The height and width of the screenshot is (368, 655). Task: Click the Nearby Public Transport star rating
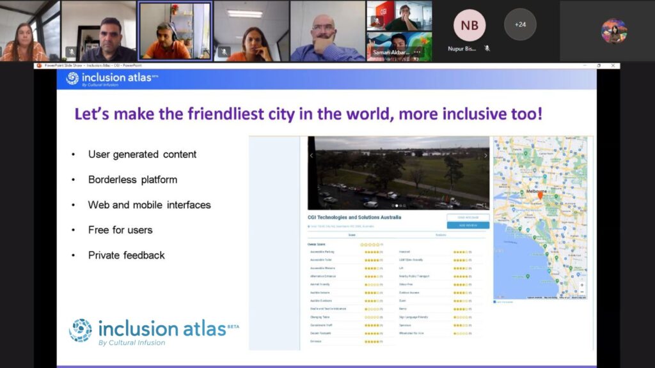(x=462, y=276)
